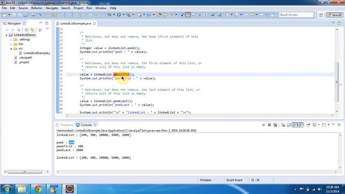The width and height of the screenshot is (345, 194).
Task: Select the .project file
Action: (22, 63)
